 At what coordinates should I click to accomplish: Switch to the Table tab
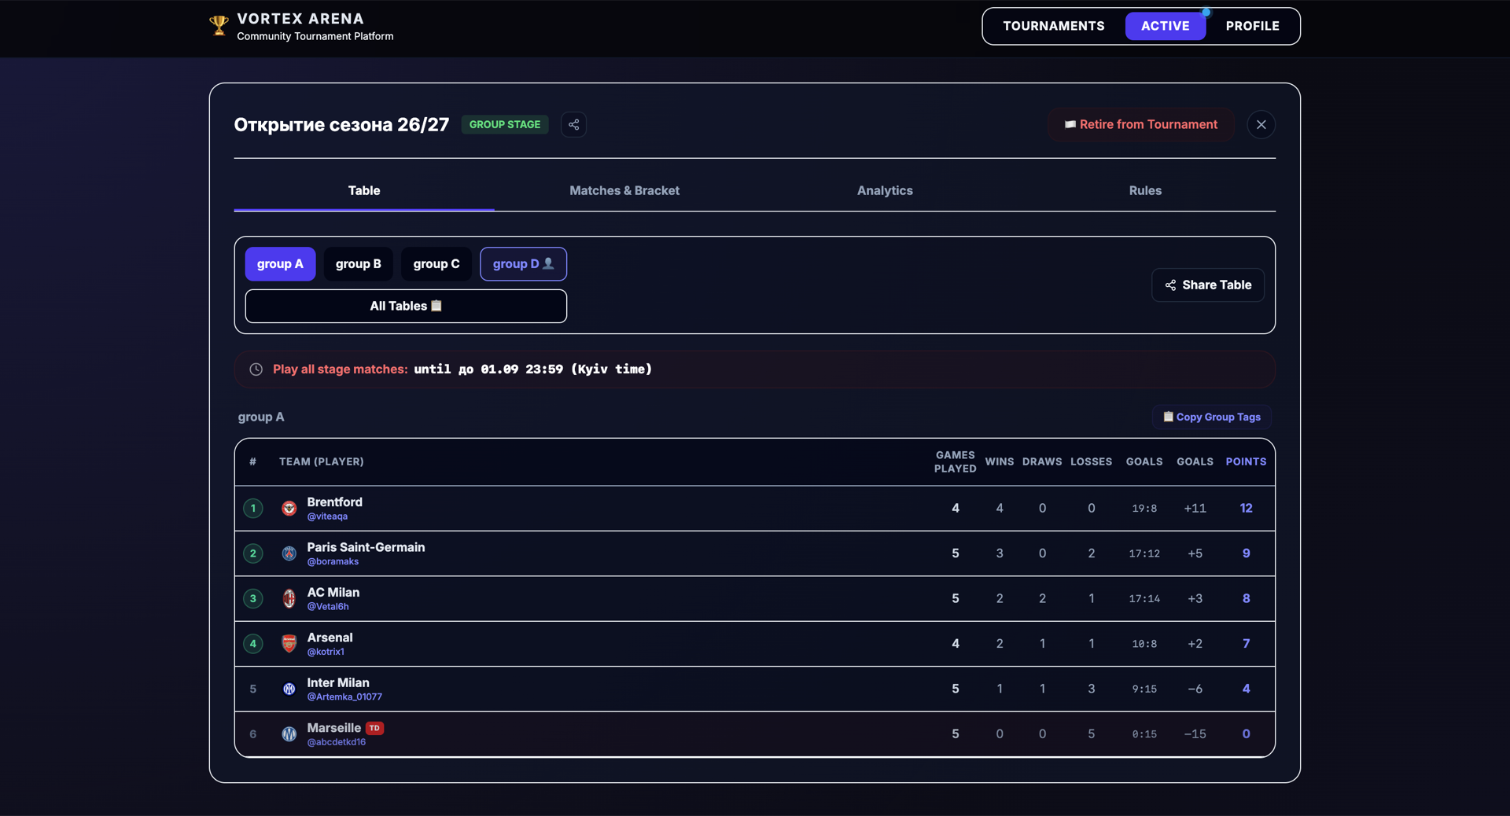point(364,191)
